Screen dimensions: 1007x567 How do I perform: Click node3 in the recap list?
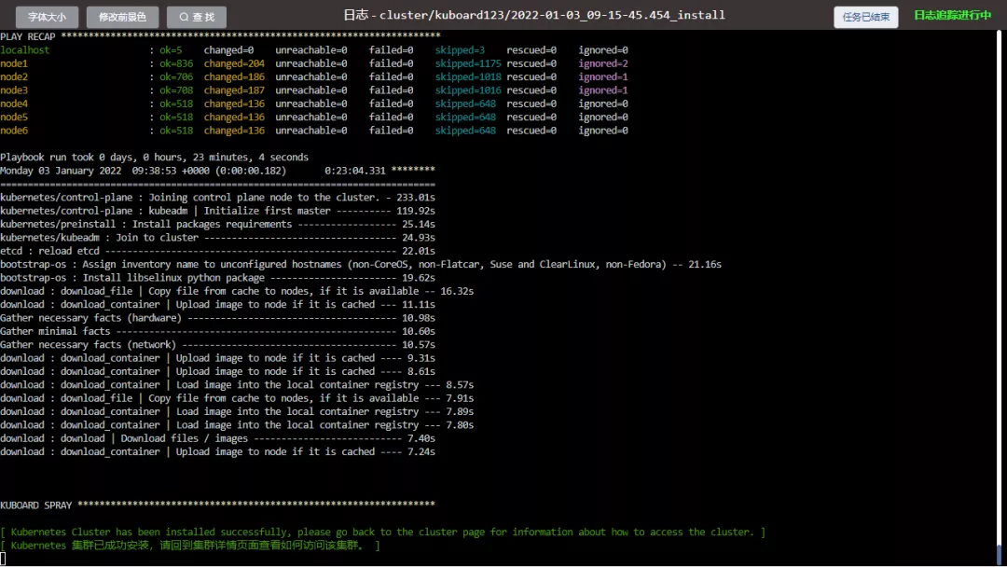13,90
